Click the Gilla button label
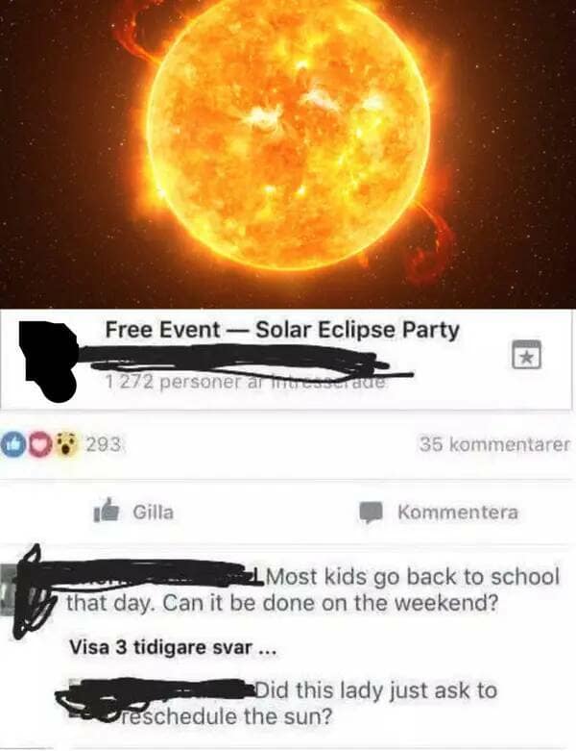Image resolution: width=576 pixels, height=751 pixels. click(x=153, y=512)
